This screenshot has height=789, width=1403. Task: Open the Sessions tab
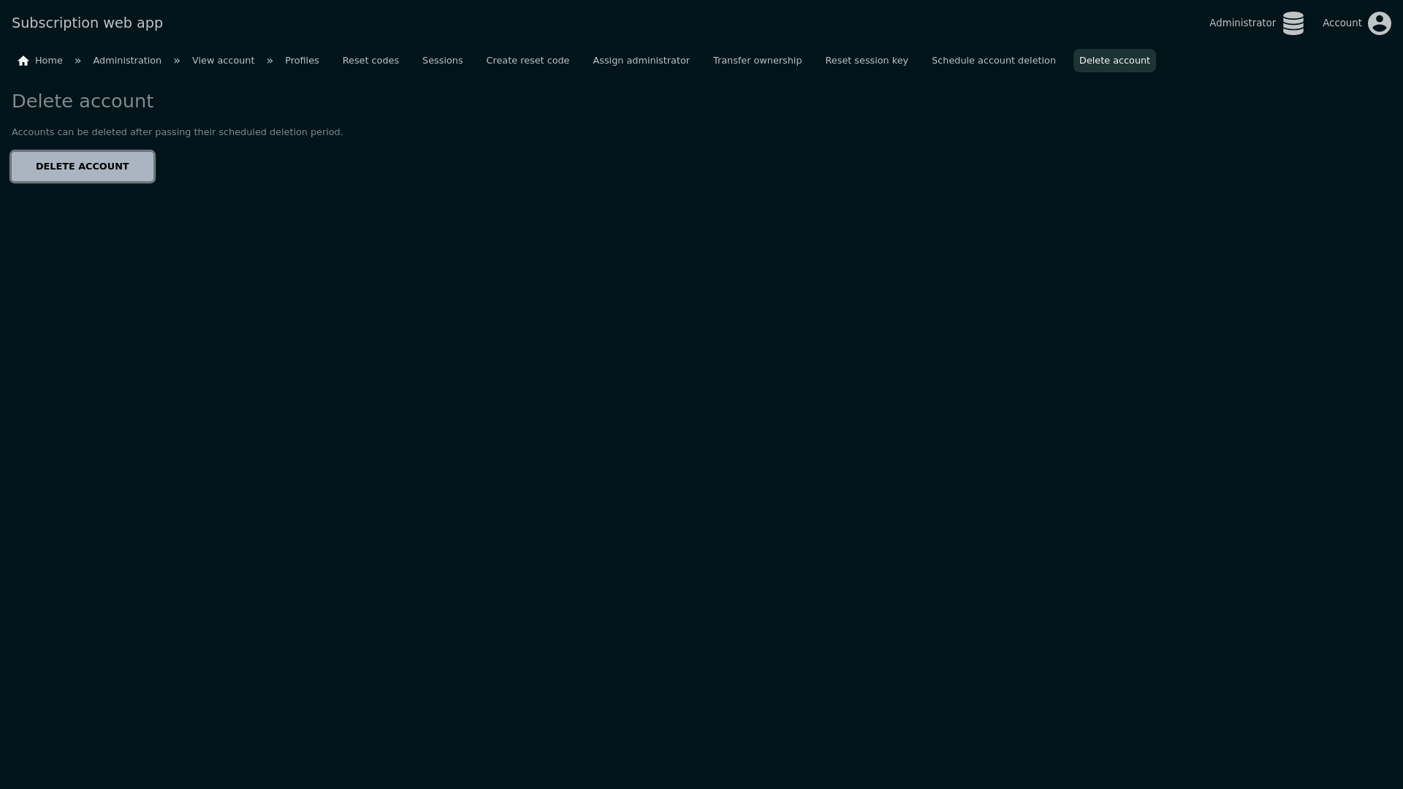pos(442,61)
